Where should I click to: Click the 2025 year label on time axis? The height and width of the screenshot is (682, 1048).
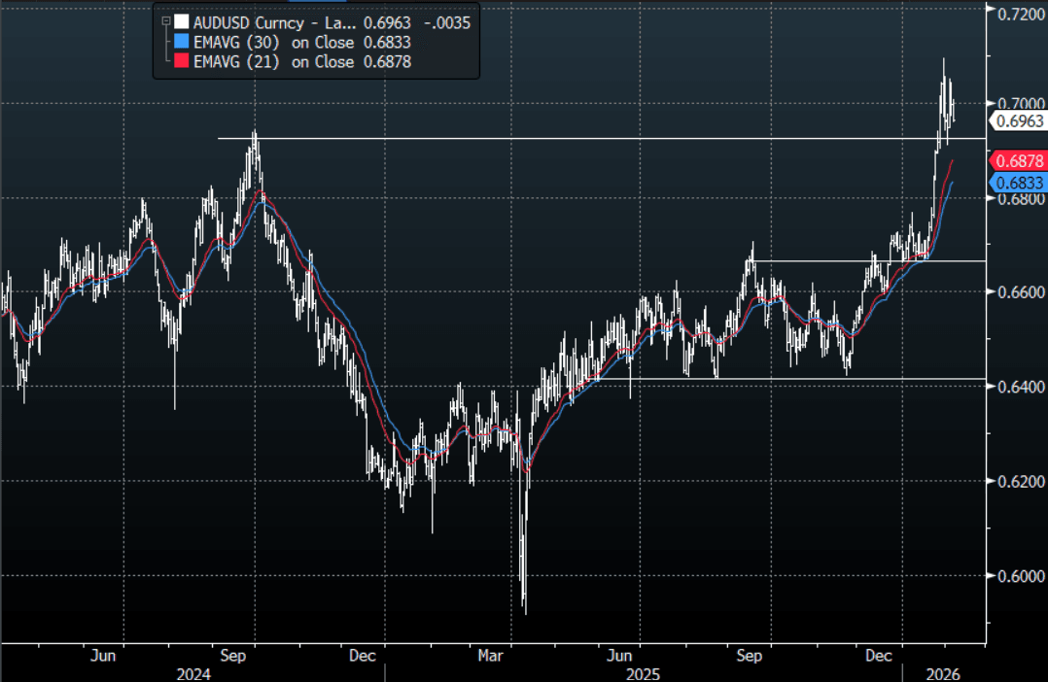click(x=643, y=674)
